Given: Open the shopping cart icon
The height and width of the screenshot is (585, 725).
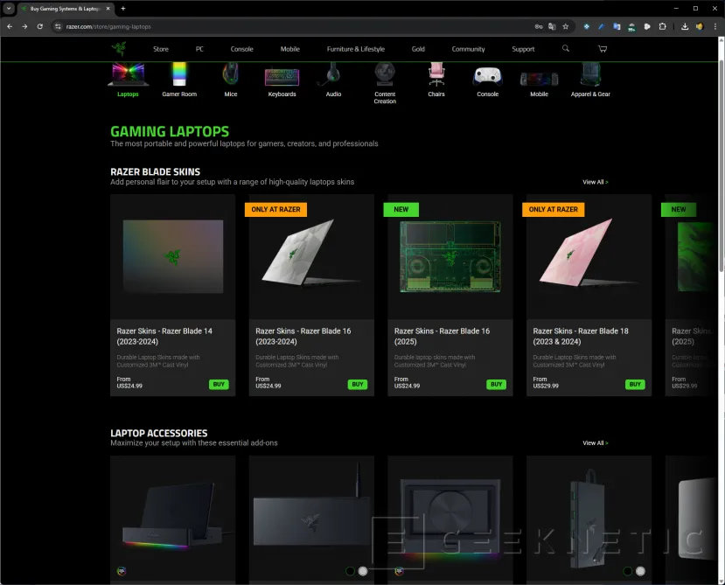Looking at the screenshot, I should point(603,49).
